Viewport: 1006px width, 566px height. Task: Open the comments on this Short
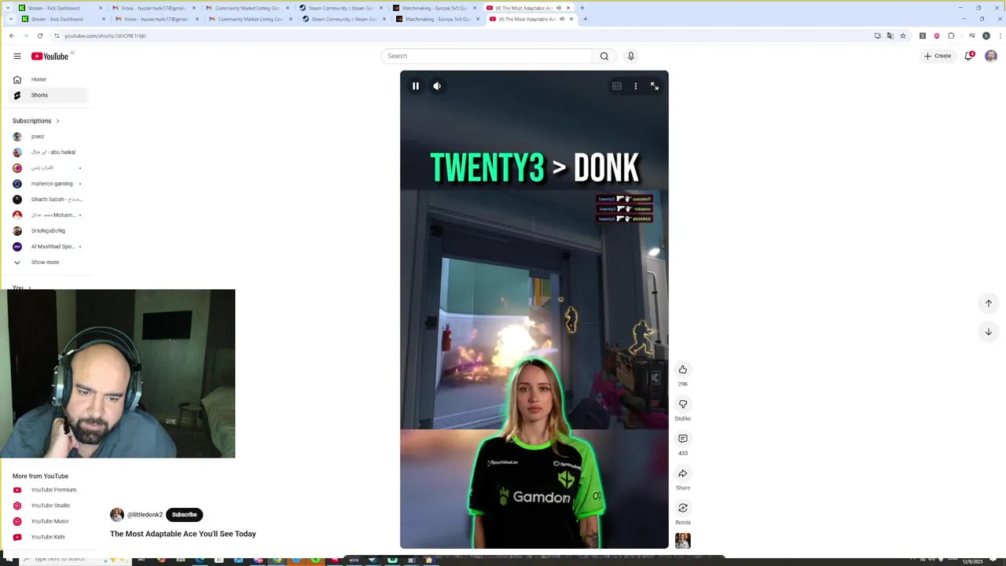(x=683, y=439)
